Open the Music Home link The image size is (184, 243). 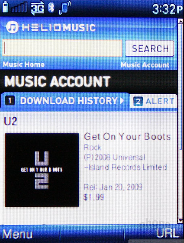click(24, 64)
